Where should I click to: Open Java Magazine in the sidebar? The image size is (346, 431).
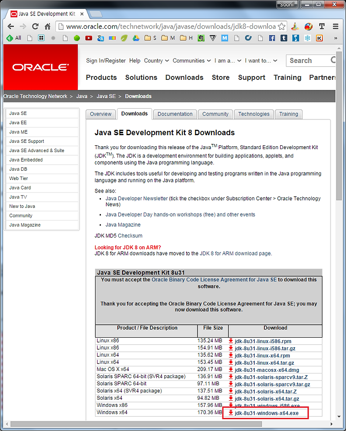pyautogui.click(x=43, y=225)
